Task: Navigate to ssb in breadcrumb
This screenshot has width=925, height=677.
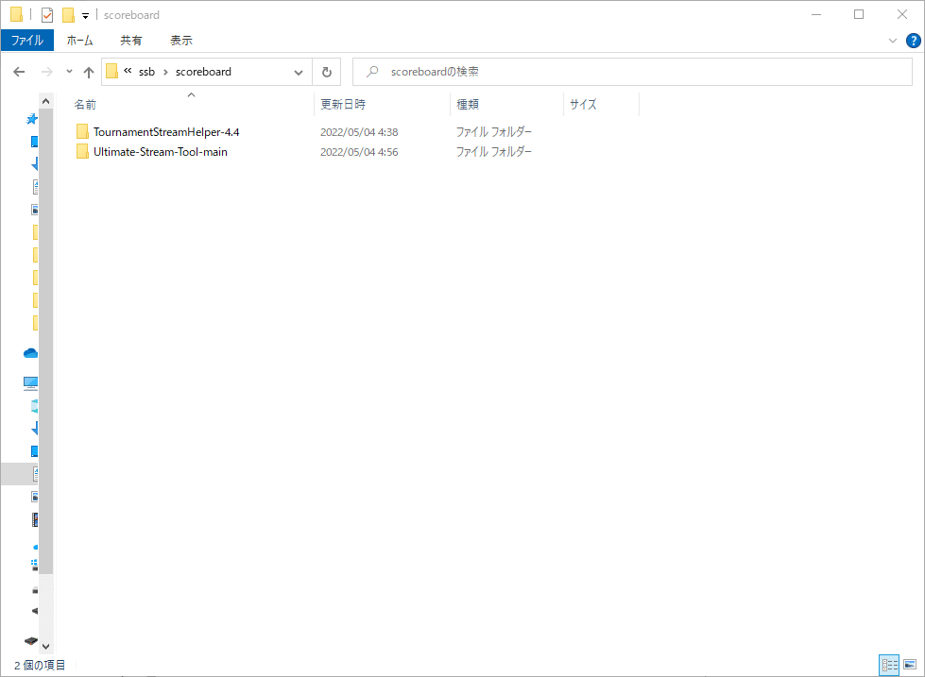Action: tap(146, 72)
